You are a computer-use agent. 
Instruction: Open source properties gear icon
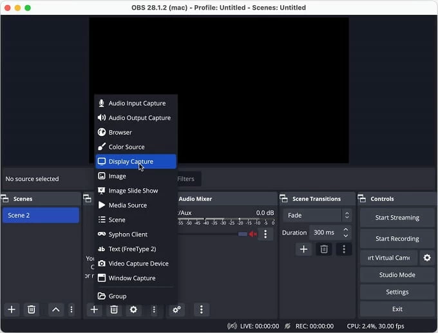pos(133,310)
